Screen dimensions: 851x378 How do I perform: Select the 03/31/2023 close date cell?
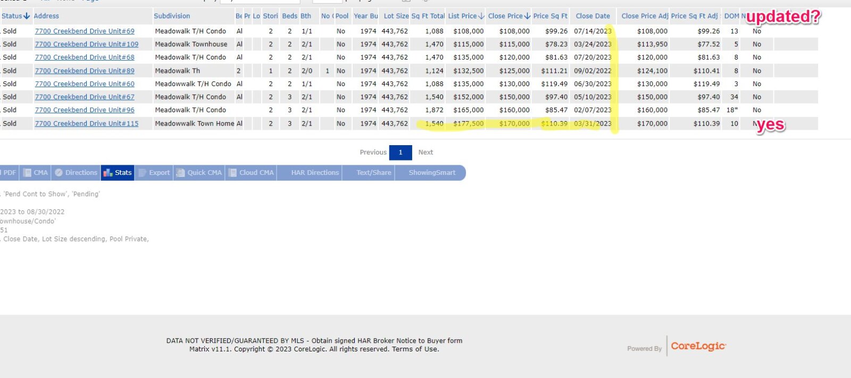[593, 123]
